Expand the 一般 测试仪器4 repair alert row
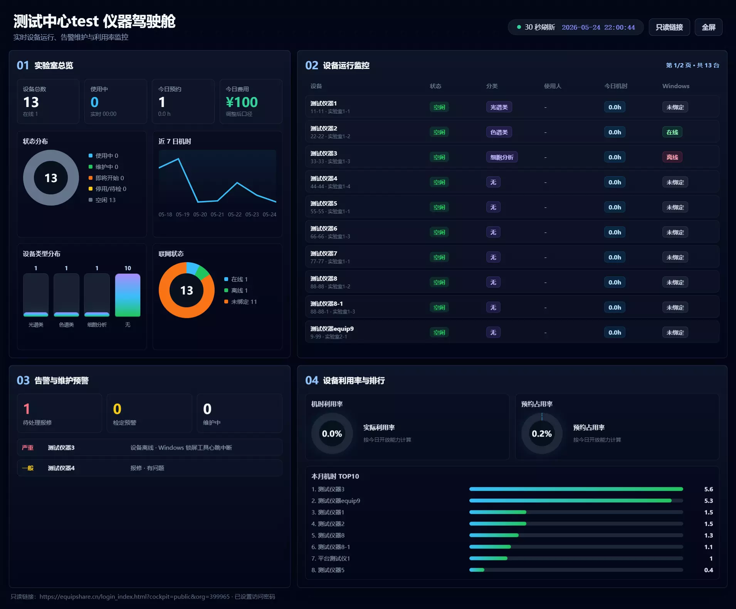Viewport: 736px width, 609px height. pyautogui.click(x=150, y=468)
